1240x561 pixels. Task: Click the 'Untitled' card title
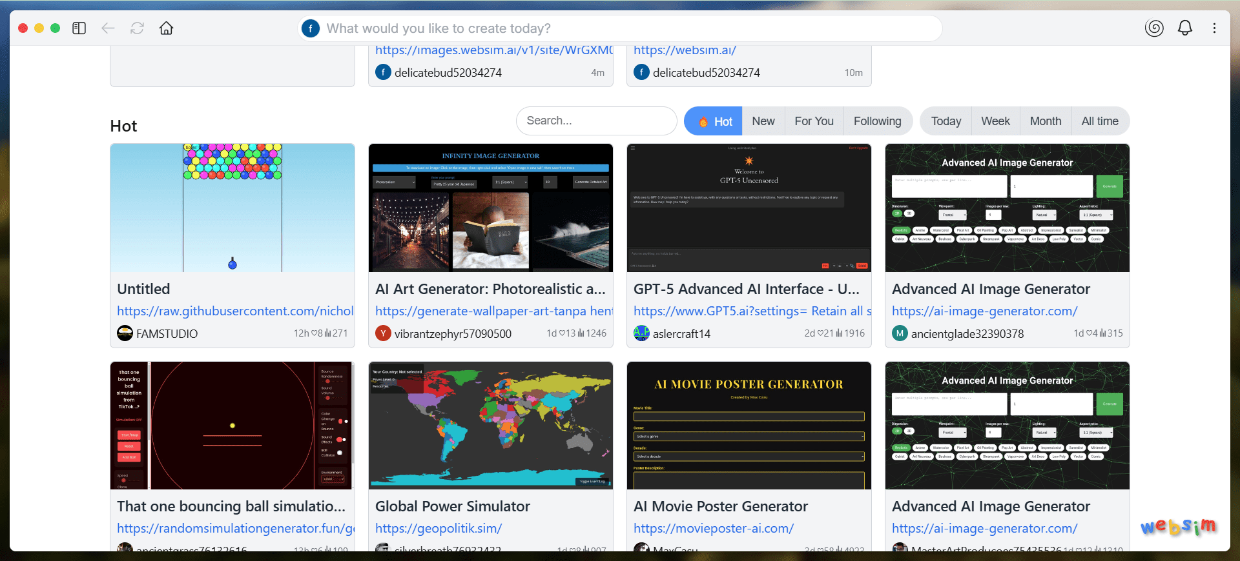(143, 289)
